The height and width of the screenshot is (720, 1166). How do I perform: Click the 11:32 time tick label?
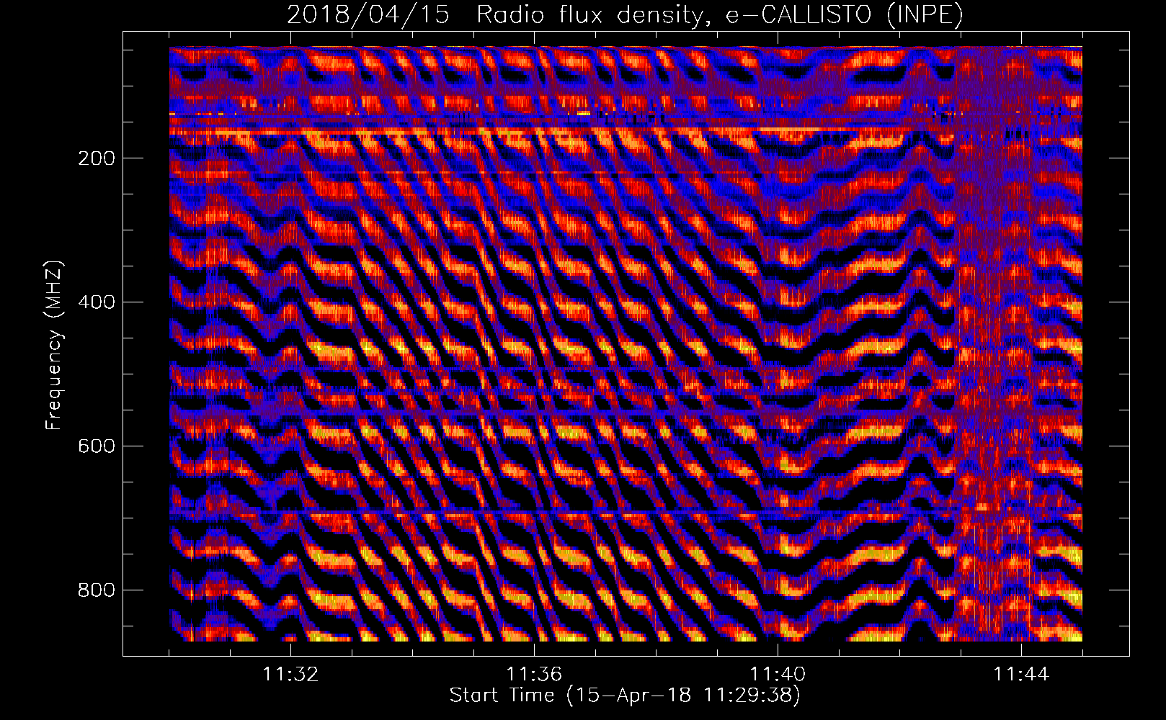point(290,675)
